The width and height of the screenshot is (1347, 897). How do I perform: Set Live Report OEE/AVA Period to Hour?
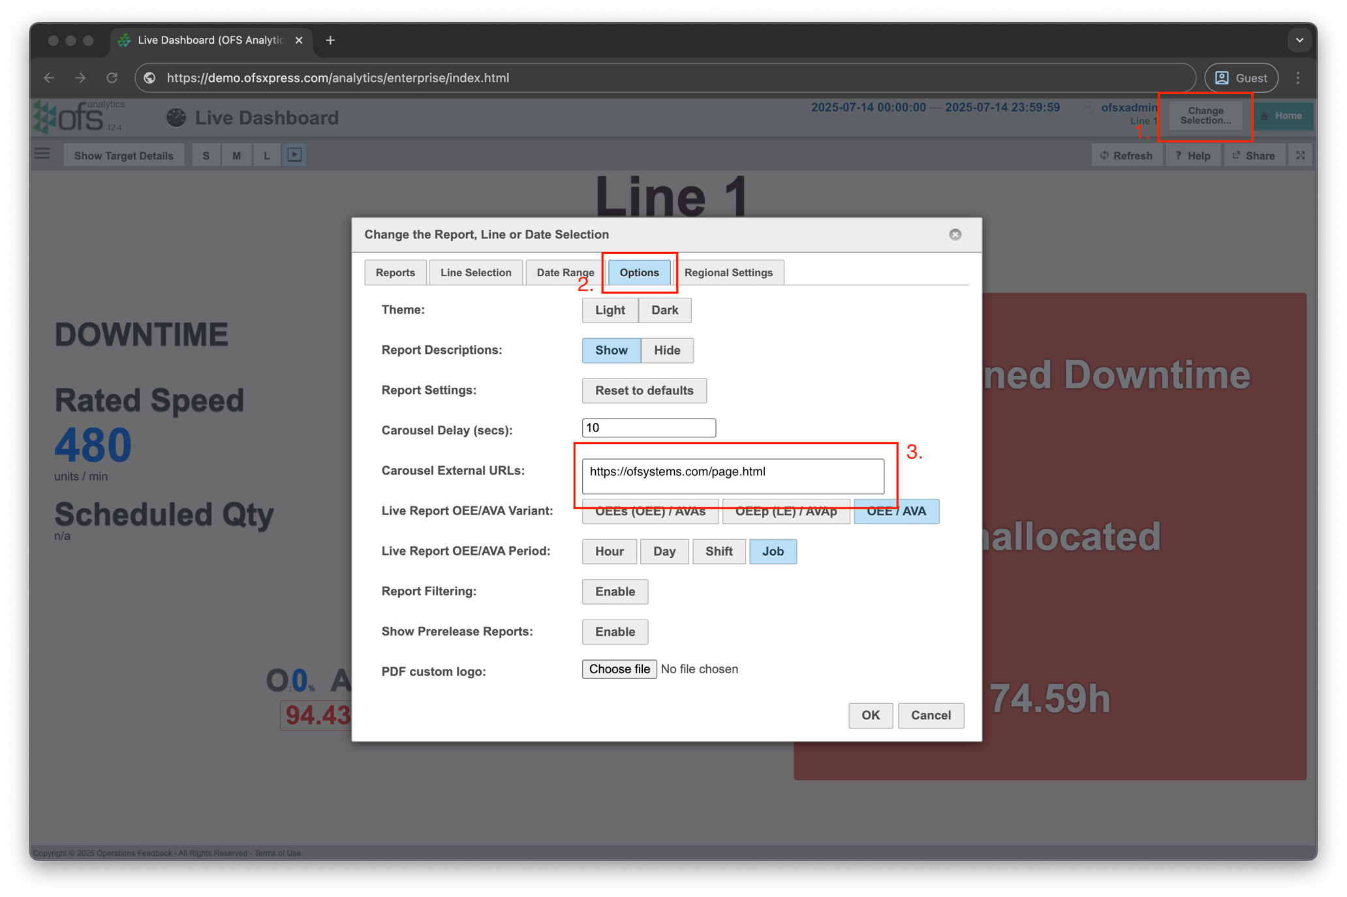tap(608, 551)
